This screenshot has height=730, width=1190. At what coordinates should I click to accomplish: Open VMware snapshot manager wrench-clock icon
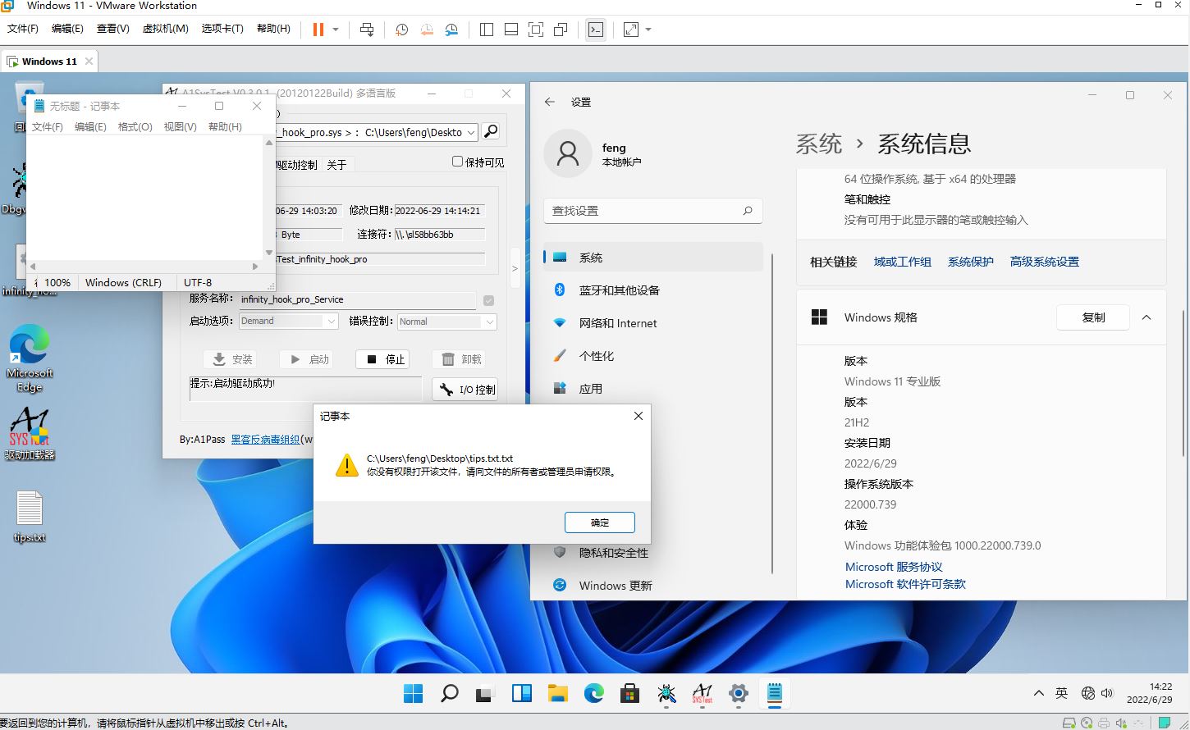coord(451,30)
